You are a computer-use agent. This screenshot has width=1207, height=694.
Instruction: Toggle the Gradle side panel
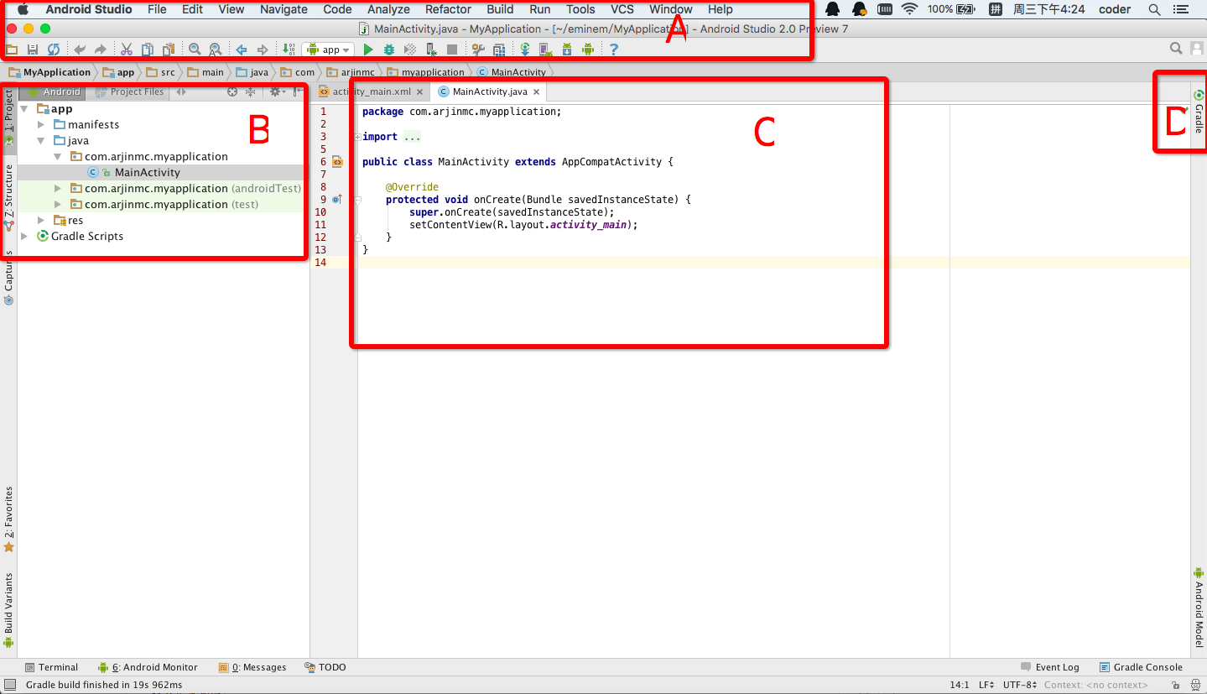(x=1199, y=113)
